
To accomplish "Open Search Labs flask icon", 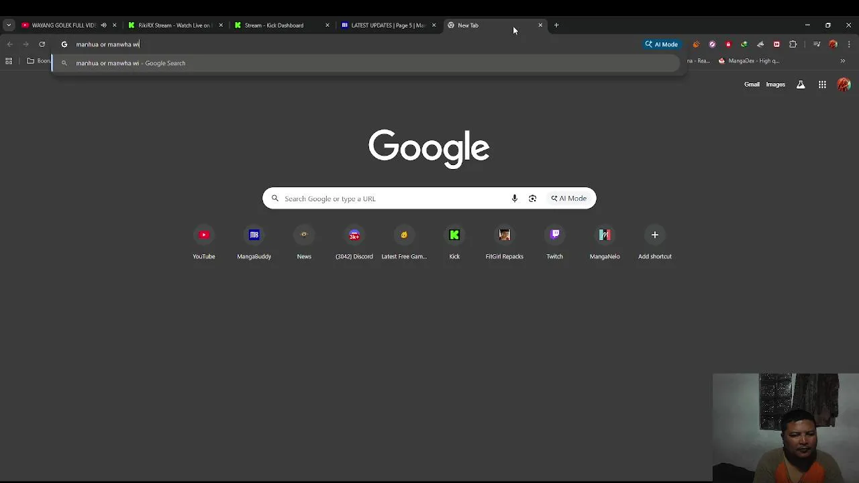I will point(801,85).
